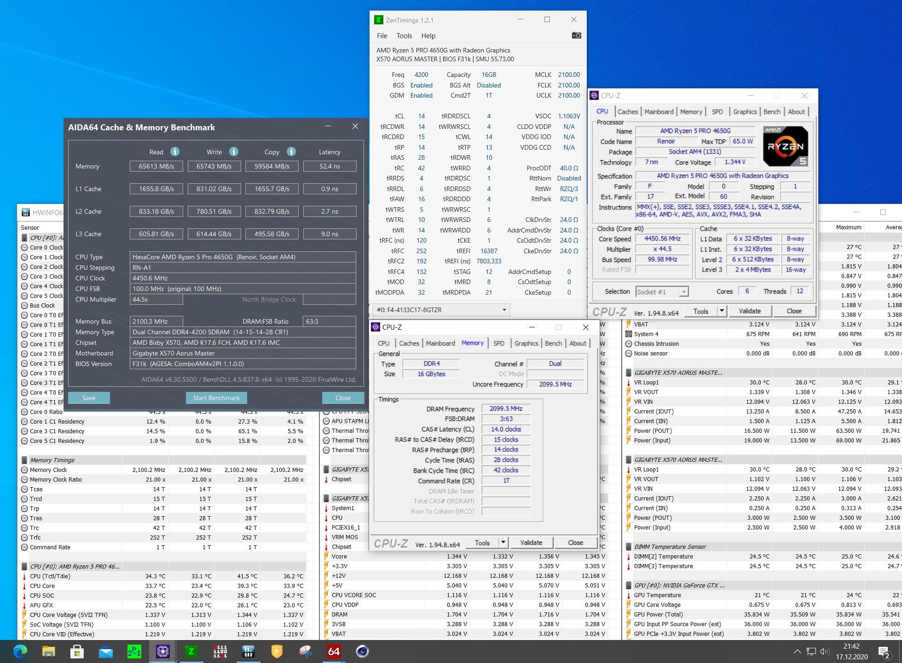Open ZenTimings Help menu
This screenshot has width=902, height=663.
(428, 35)
